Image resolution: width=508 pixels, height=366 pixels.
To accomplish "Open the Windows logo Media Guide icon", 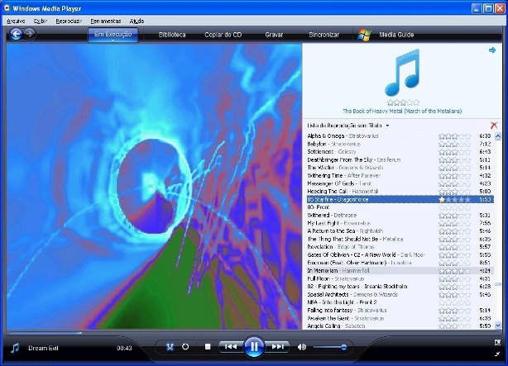I will coord(364,35).
